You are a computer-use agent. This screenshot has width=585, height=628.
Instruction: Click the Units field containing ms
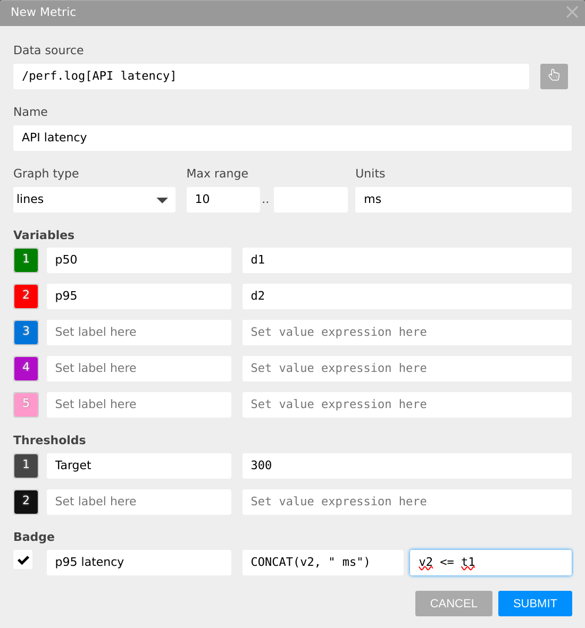(x=463, y=199)
